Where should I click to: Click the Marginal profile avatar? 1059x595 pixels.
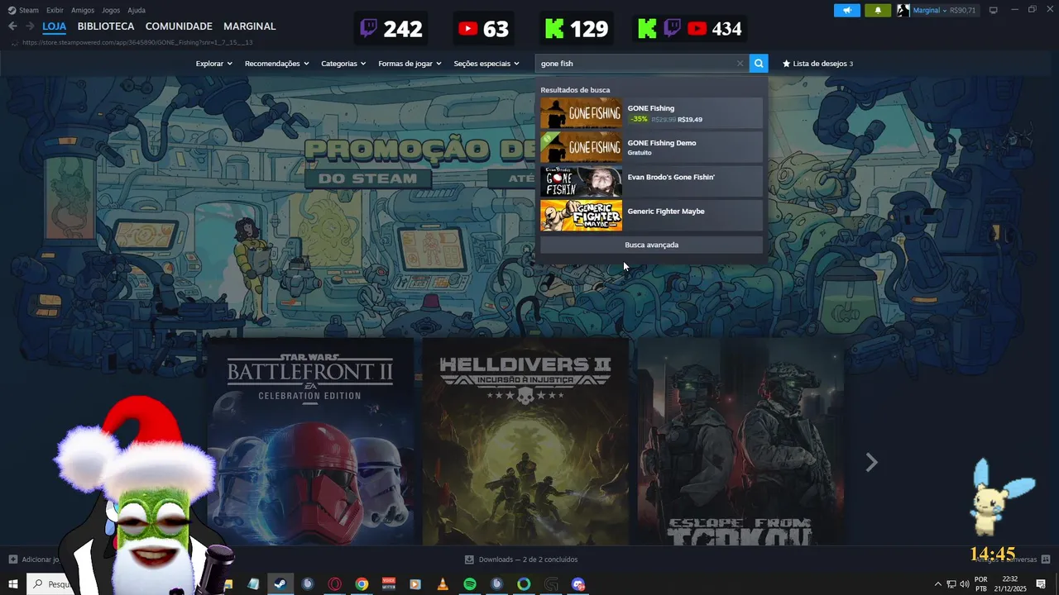[903, 10]
